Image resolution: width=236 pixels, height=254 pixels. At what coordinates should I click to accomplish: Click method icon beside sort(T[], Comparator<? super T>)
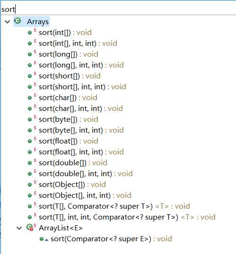click(x=30, y=206)
